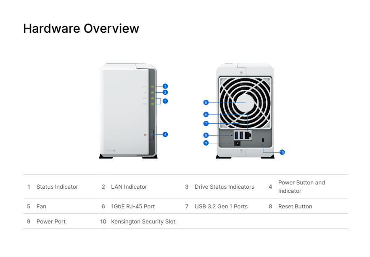Select callout marker 9 for Power Port
This screenshot has height=257, width=370.
pyautogui.click(x=206, y=143)
